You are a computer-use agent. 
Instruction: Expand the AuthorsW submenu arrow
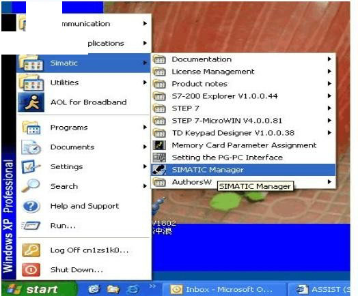pyautogui.click(x=329, y=182)
